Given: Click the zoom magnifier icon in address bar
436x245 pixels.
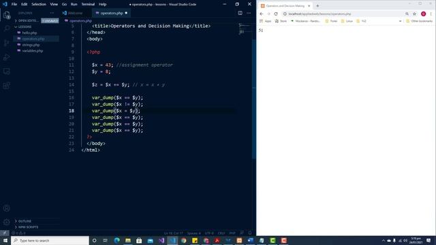Looking at the screenshot, I should click(407, 14).
